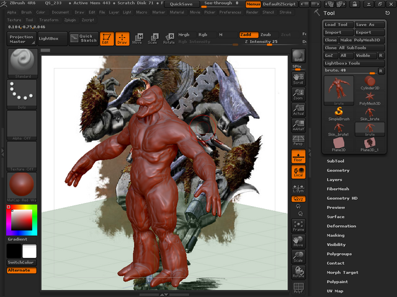Toggle Edit mode
This screenshot has height=297, width=397.
pyautogui.click(x=107, y=38)
